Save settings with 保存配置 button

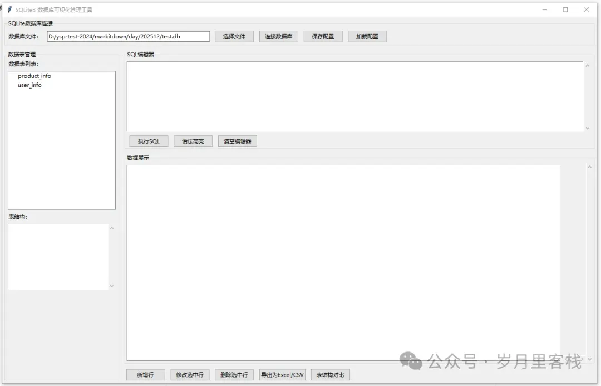[323, 36]
